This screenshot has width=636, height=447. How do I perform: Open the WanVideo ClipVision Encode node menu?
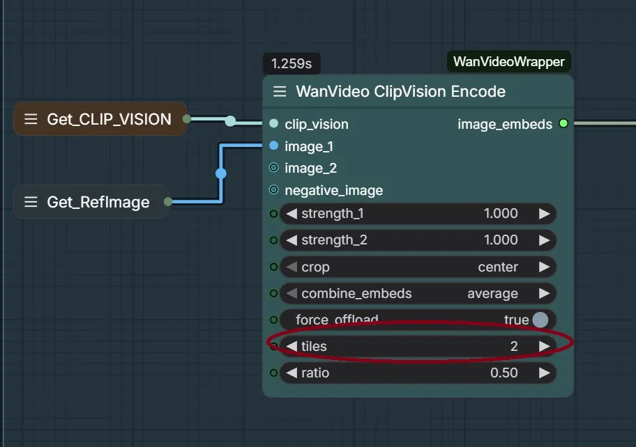(x=279, y=91)
